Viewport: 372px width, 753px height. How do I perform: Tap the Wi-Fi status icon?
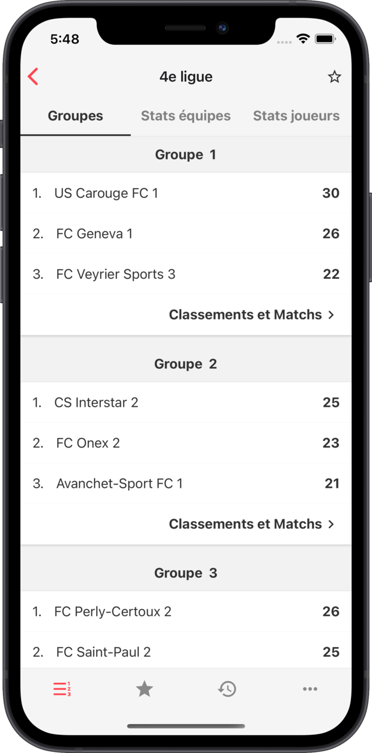(x=303, y=39)
